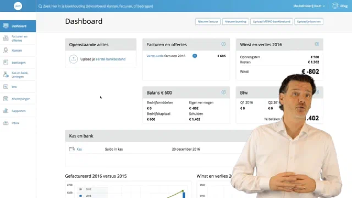Click the 20 december 2016 date
This screenshot has width=352, height=198.
point(186,149)
